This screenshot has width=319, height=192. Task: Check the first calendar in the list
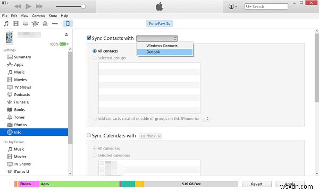click(102, 163)
